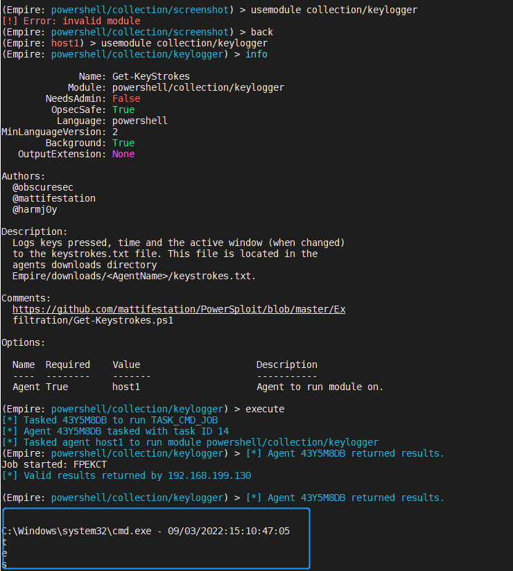This screenshot has width=513, height=571.
Task: Click the IP address '192.168.199.130'
Action: tap(209, 475)
